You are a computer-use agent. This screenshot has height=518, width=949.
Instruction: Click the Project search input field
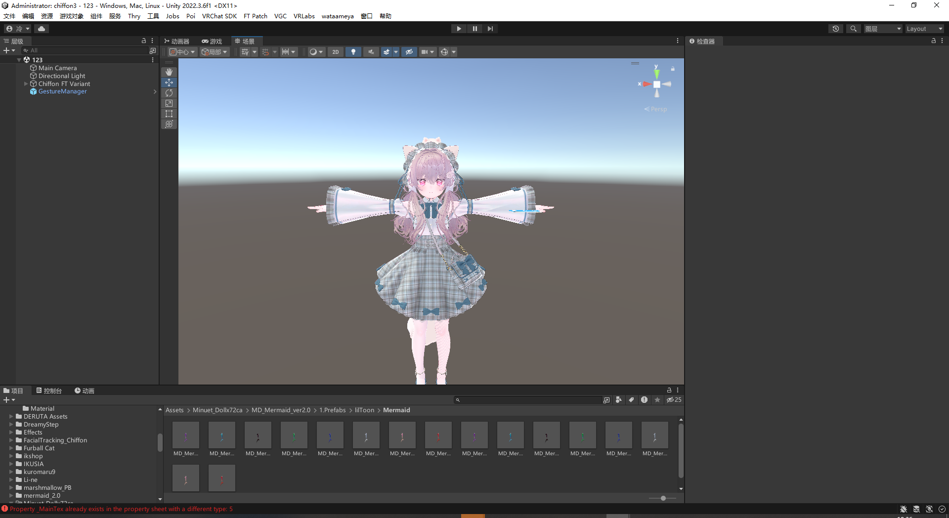[x=528, y=400]
